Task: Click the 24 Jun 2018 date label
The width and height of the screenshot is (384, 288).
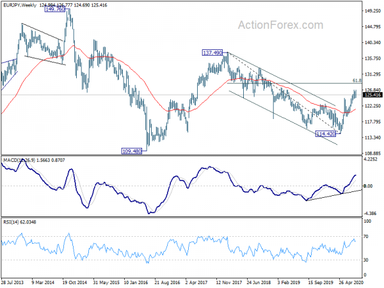Action: 259,282
